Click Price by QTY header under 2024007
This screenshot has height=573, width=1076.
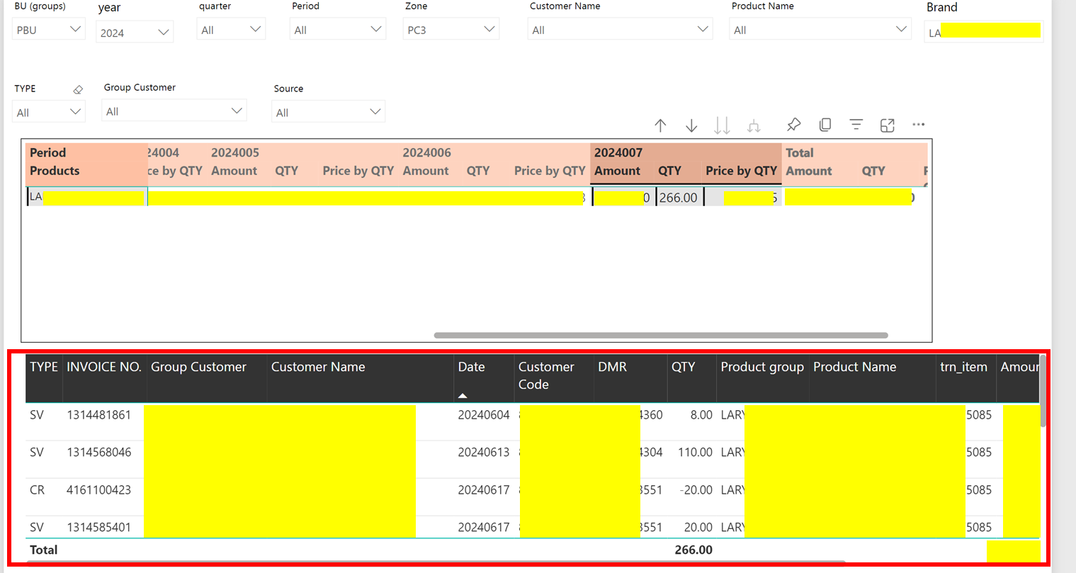[741, 171]
